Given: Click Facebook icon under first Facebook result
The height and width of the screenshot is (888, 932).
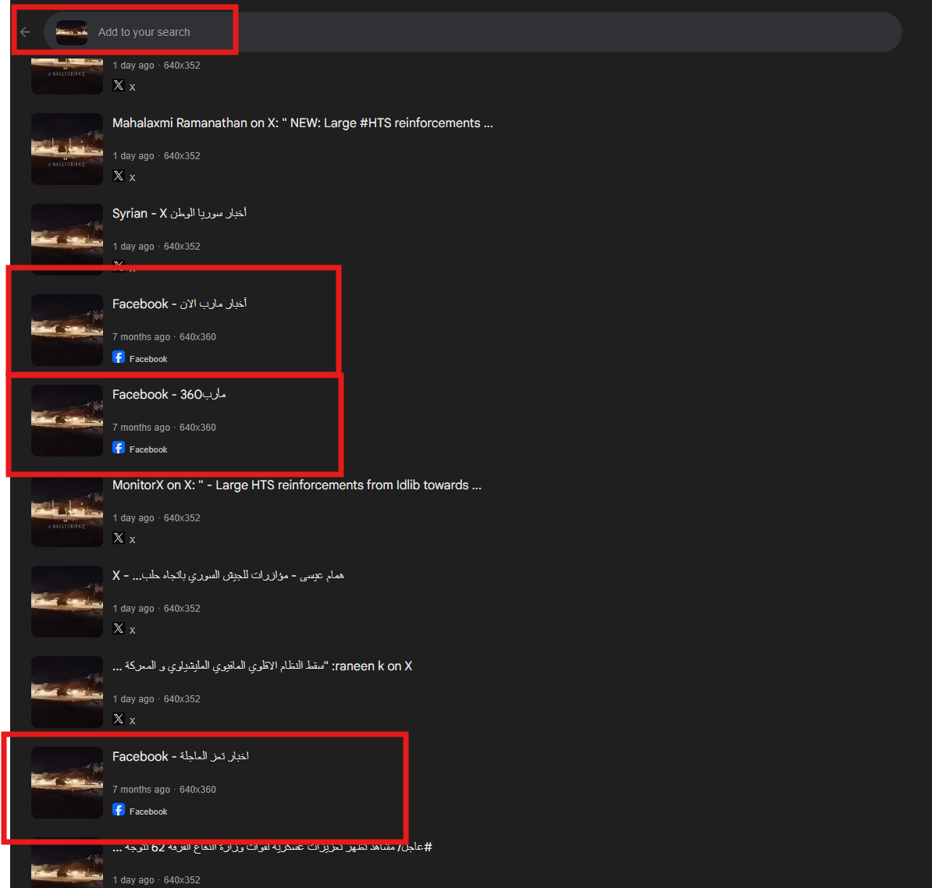Looking at the screenshot, I should 119,357.
